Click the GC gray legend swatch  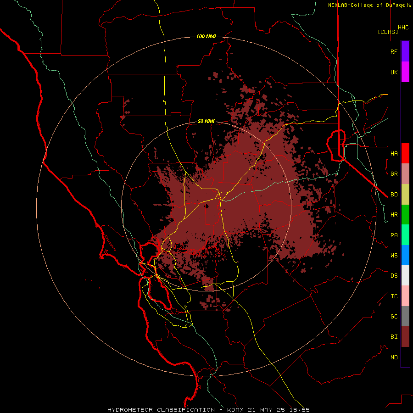pos(405,316)
